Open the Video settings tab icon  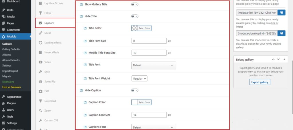[41, 62]
